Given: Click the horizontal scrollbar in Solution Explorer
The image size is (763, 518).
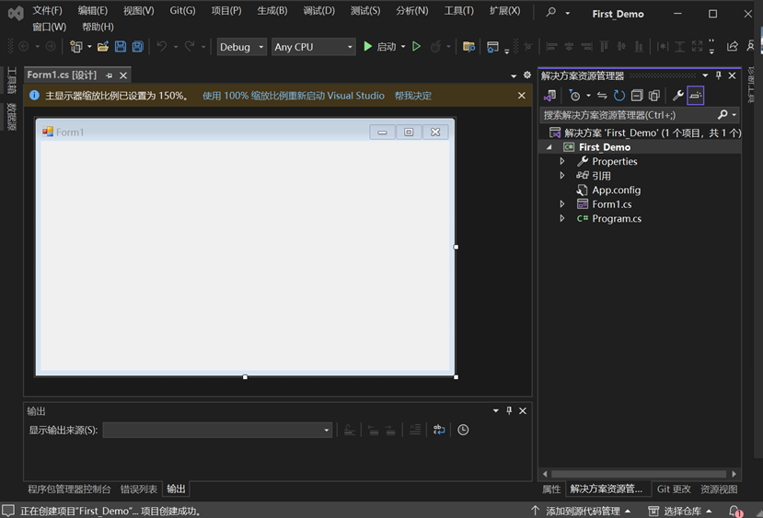Looking at the screenshot, I should (639, 474).
